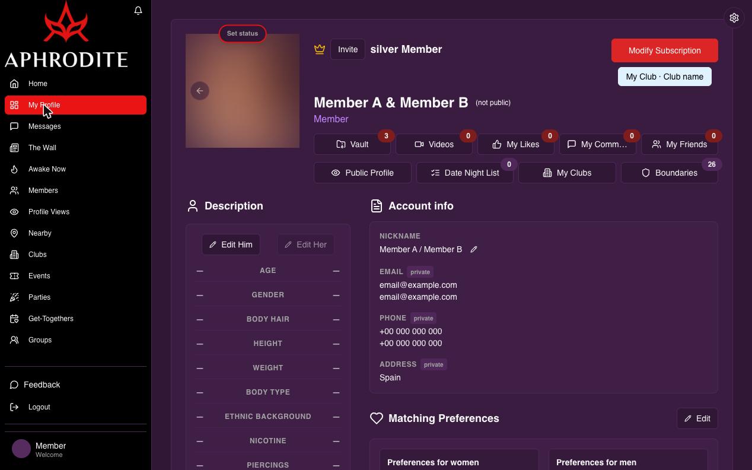
Task: Click the BODY TYPE row in Description
Action: pyautogui.click(x=268, y=392)
